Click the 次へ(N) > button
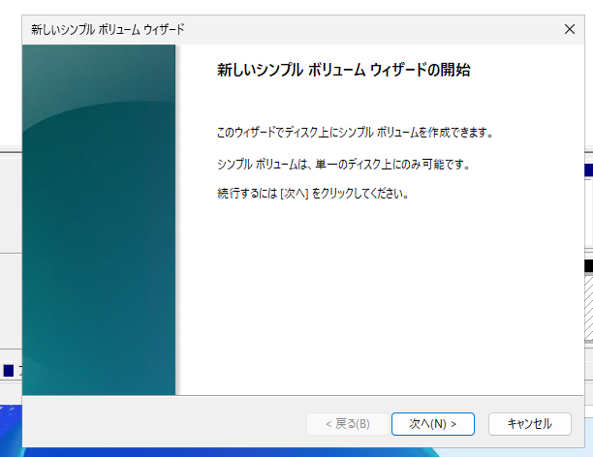Image resolution: width=593 pixels, height=457 pixels. tap(432, 423)
